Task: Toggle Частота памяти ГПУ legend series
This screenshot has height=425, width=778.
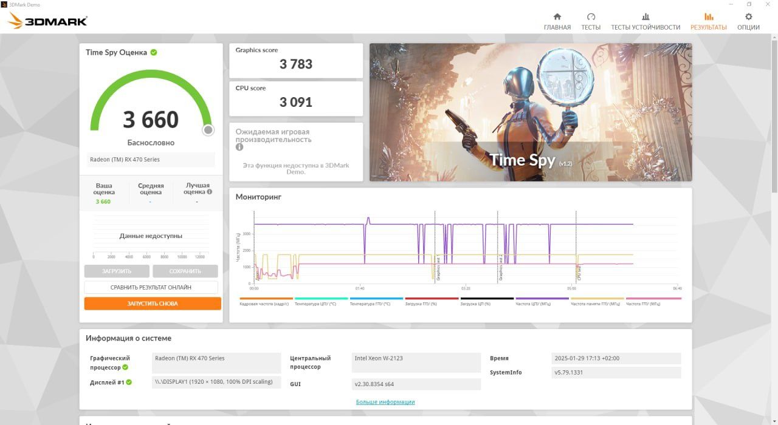Action: (597, 301)
